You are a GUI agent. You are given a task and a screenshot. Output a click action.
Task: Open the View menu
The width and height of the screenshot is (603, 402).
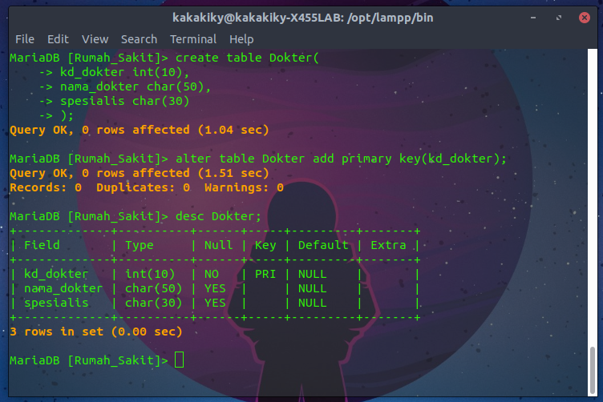coord(95,39)
